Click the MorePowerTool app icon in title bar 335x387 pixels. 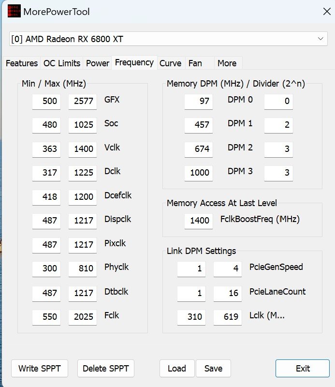(x=14, y=11)
